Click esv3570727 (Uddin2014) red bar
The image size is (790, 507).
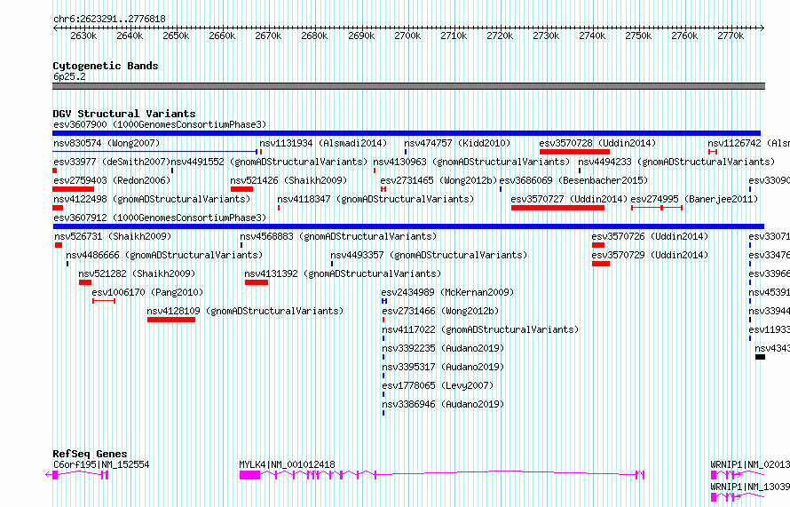(x=557, y=208)
